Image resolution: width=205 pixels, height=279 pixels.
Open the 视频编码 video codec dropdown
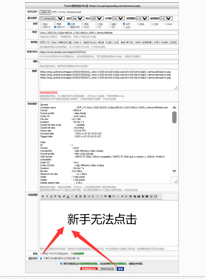click(x=142, y=18)
